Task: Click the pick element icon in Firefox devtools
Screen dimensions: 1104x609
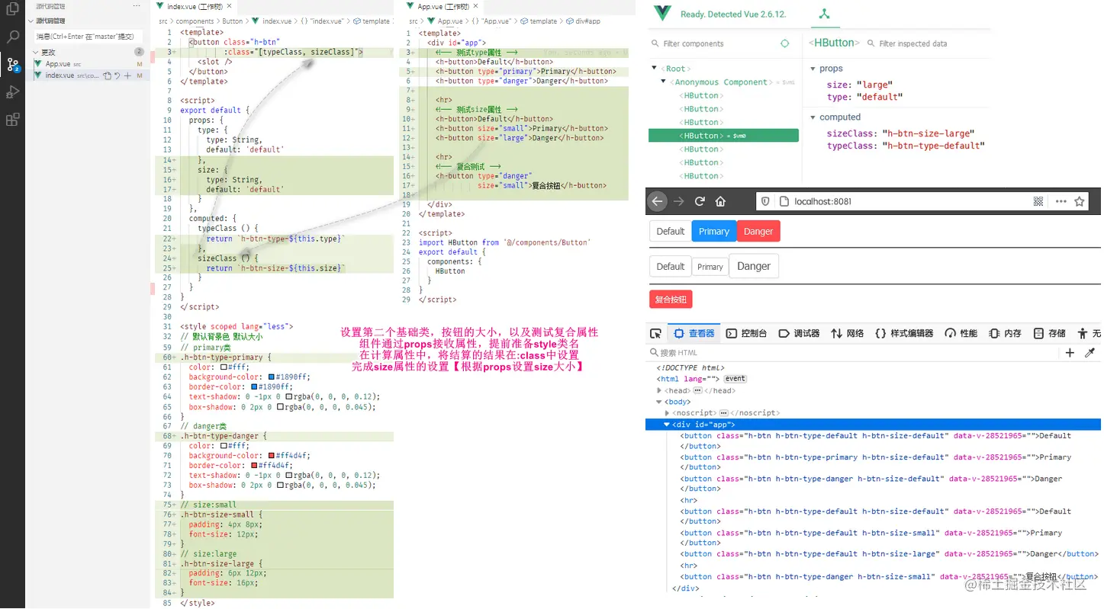Action: click(655, 333)
